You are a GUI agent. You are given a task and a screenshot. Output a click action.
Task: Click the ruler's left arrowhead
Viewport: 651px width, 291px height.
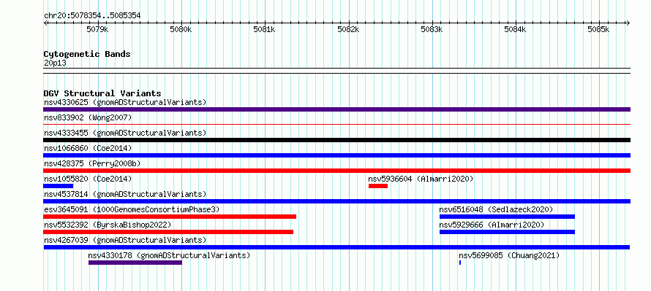click(x=45, y=23)
